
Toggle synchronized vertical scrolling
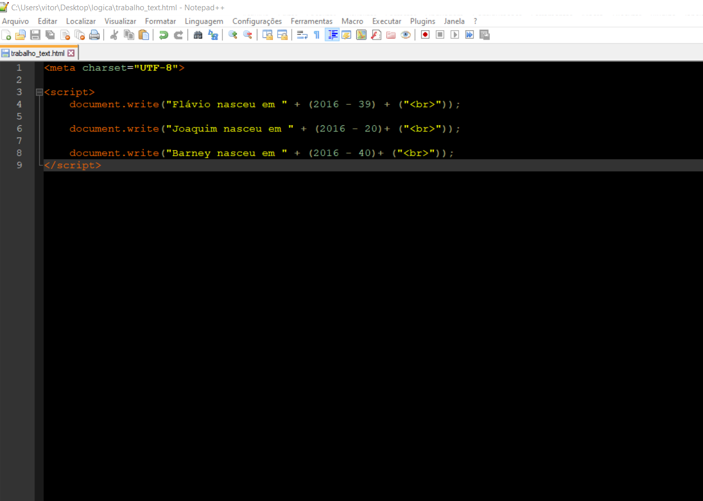point(268,35)
